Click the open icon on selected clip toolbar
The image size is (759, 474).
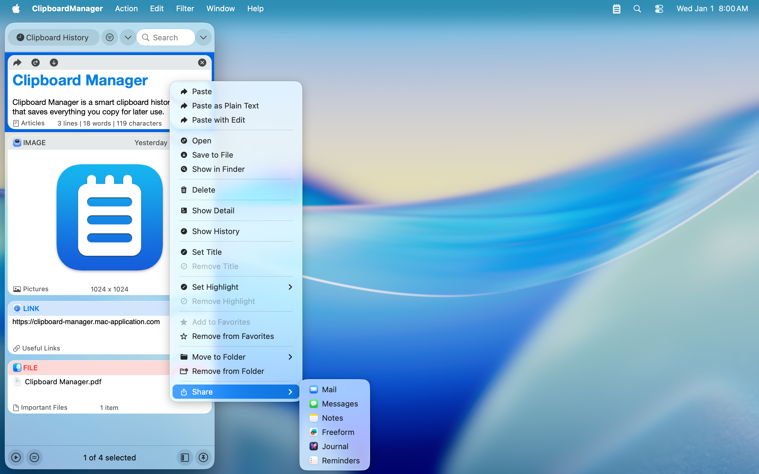pyautogui.click(x=36, y=63)
